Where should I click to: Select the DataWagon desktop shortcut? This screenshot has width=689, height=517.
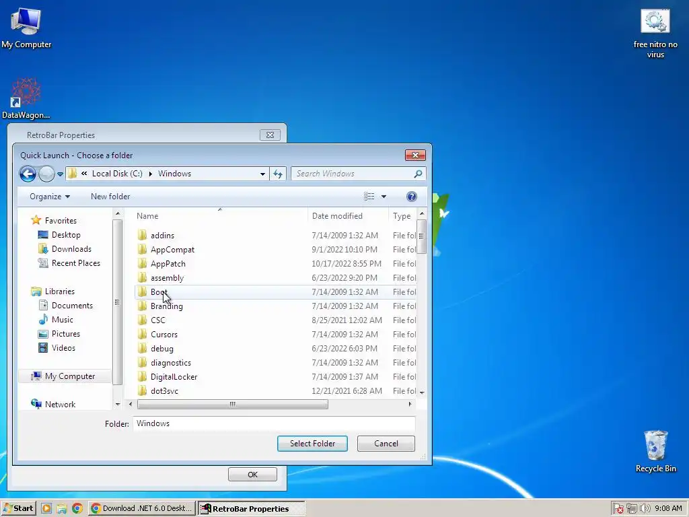[x=26, y=99]
